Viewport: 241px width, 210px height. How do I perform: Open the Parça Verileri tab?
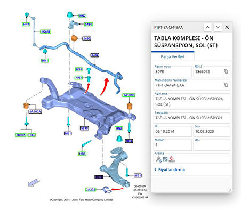(x=173, y=56)
